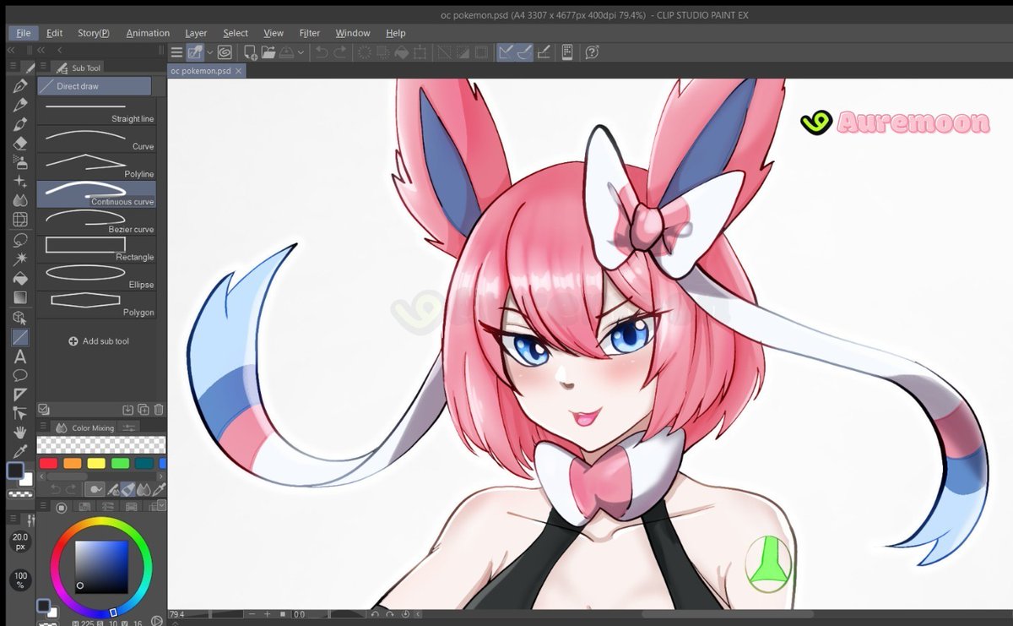Toggle snap to special ruler
1013x626 pixels.
coord(524,52)
